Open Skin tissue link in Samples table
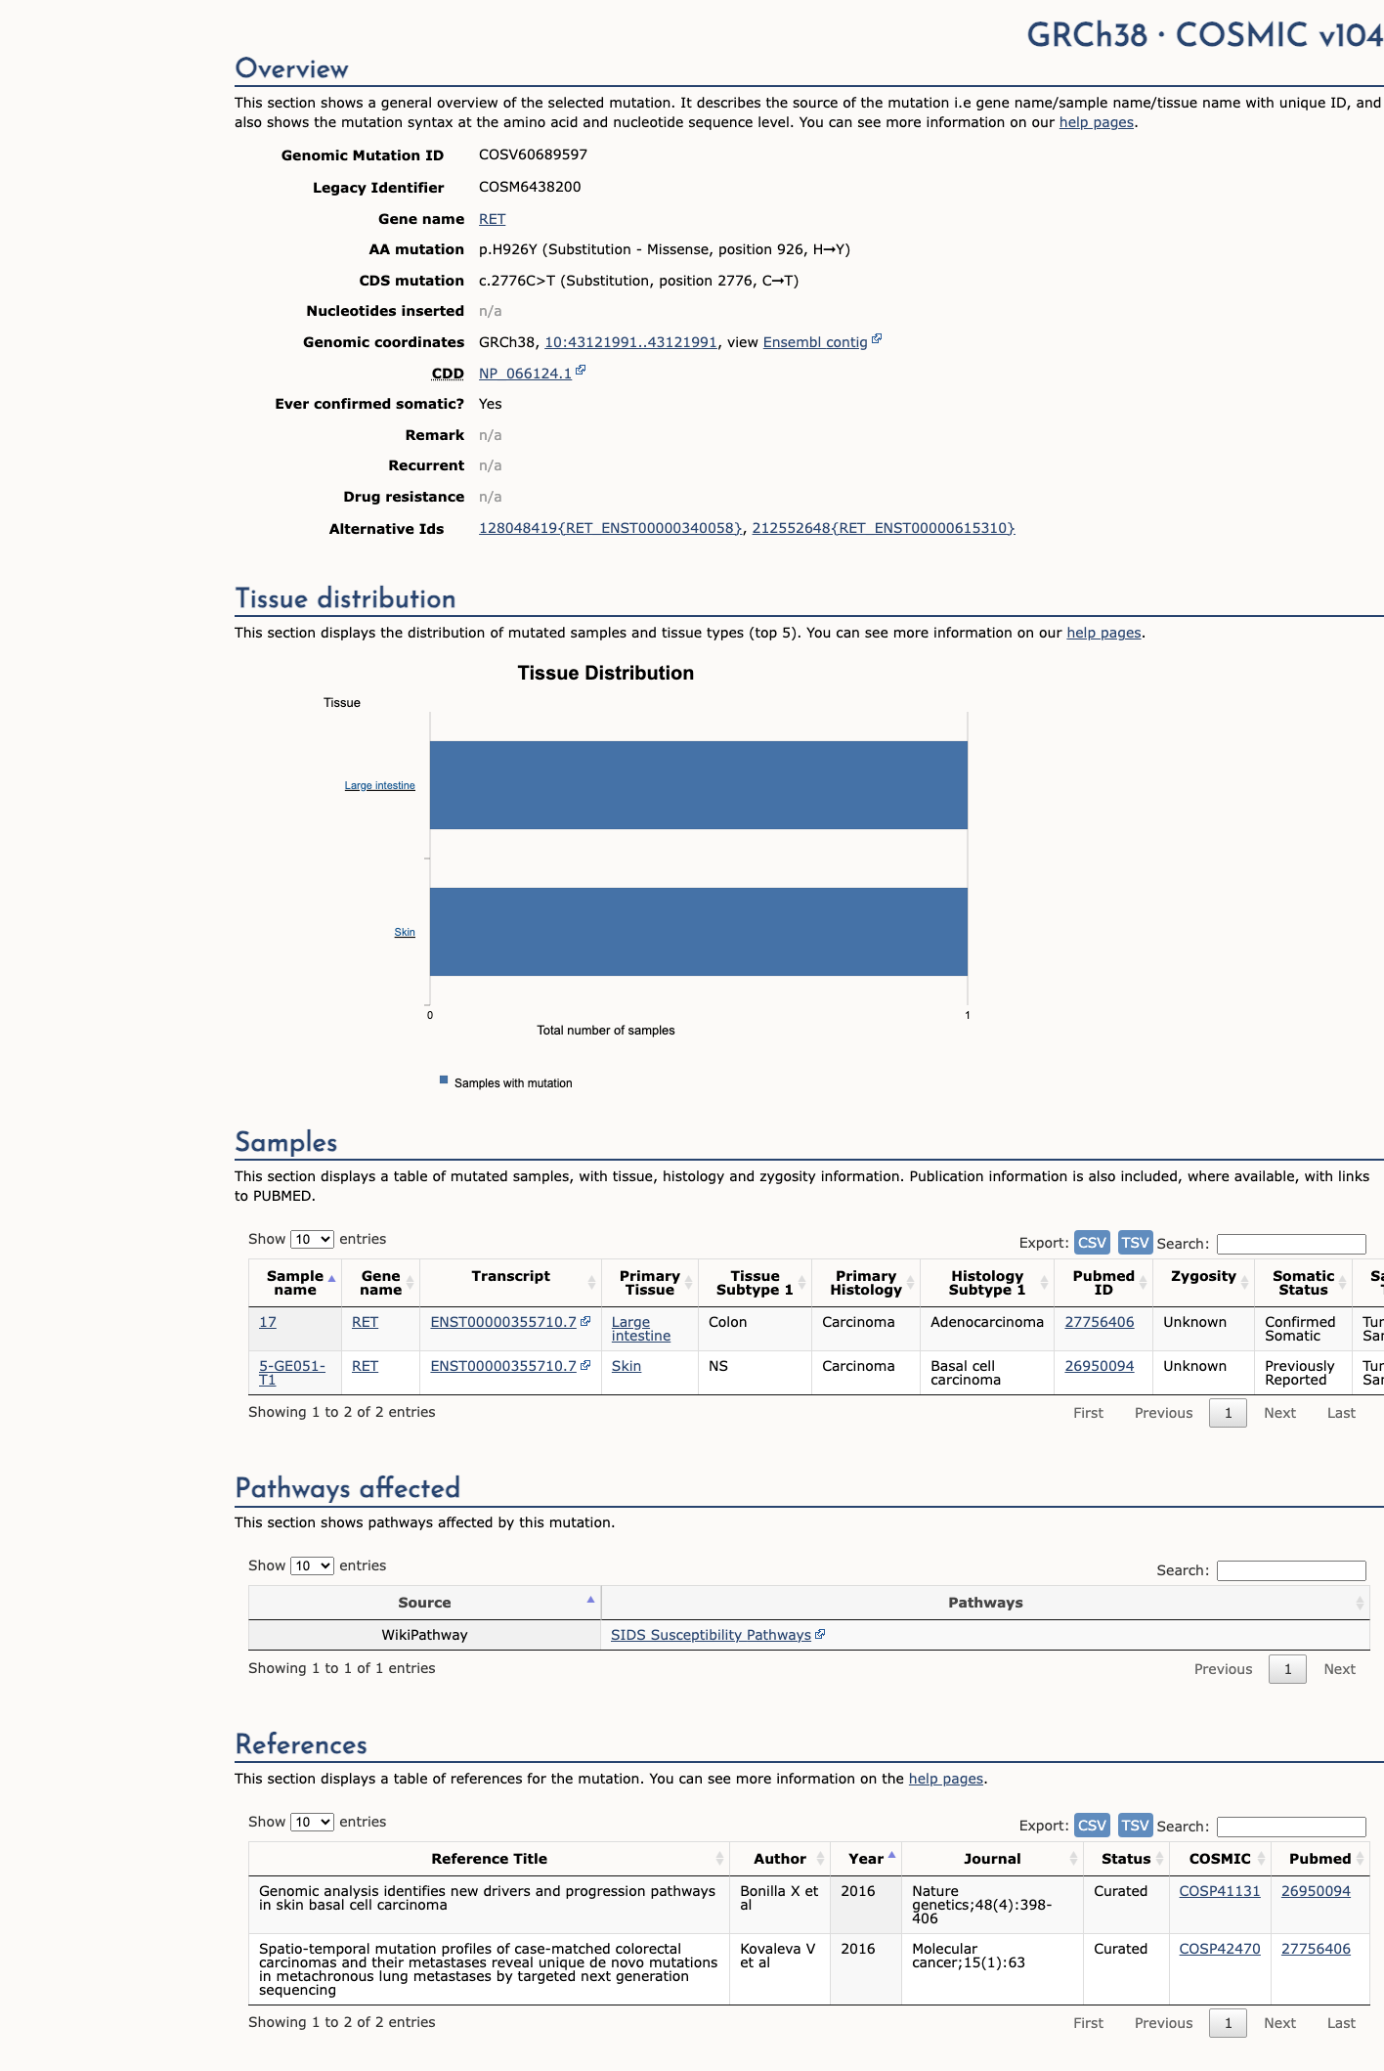The height and width of the screenshot is (2071, 1384). [627, 1366]
